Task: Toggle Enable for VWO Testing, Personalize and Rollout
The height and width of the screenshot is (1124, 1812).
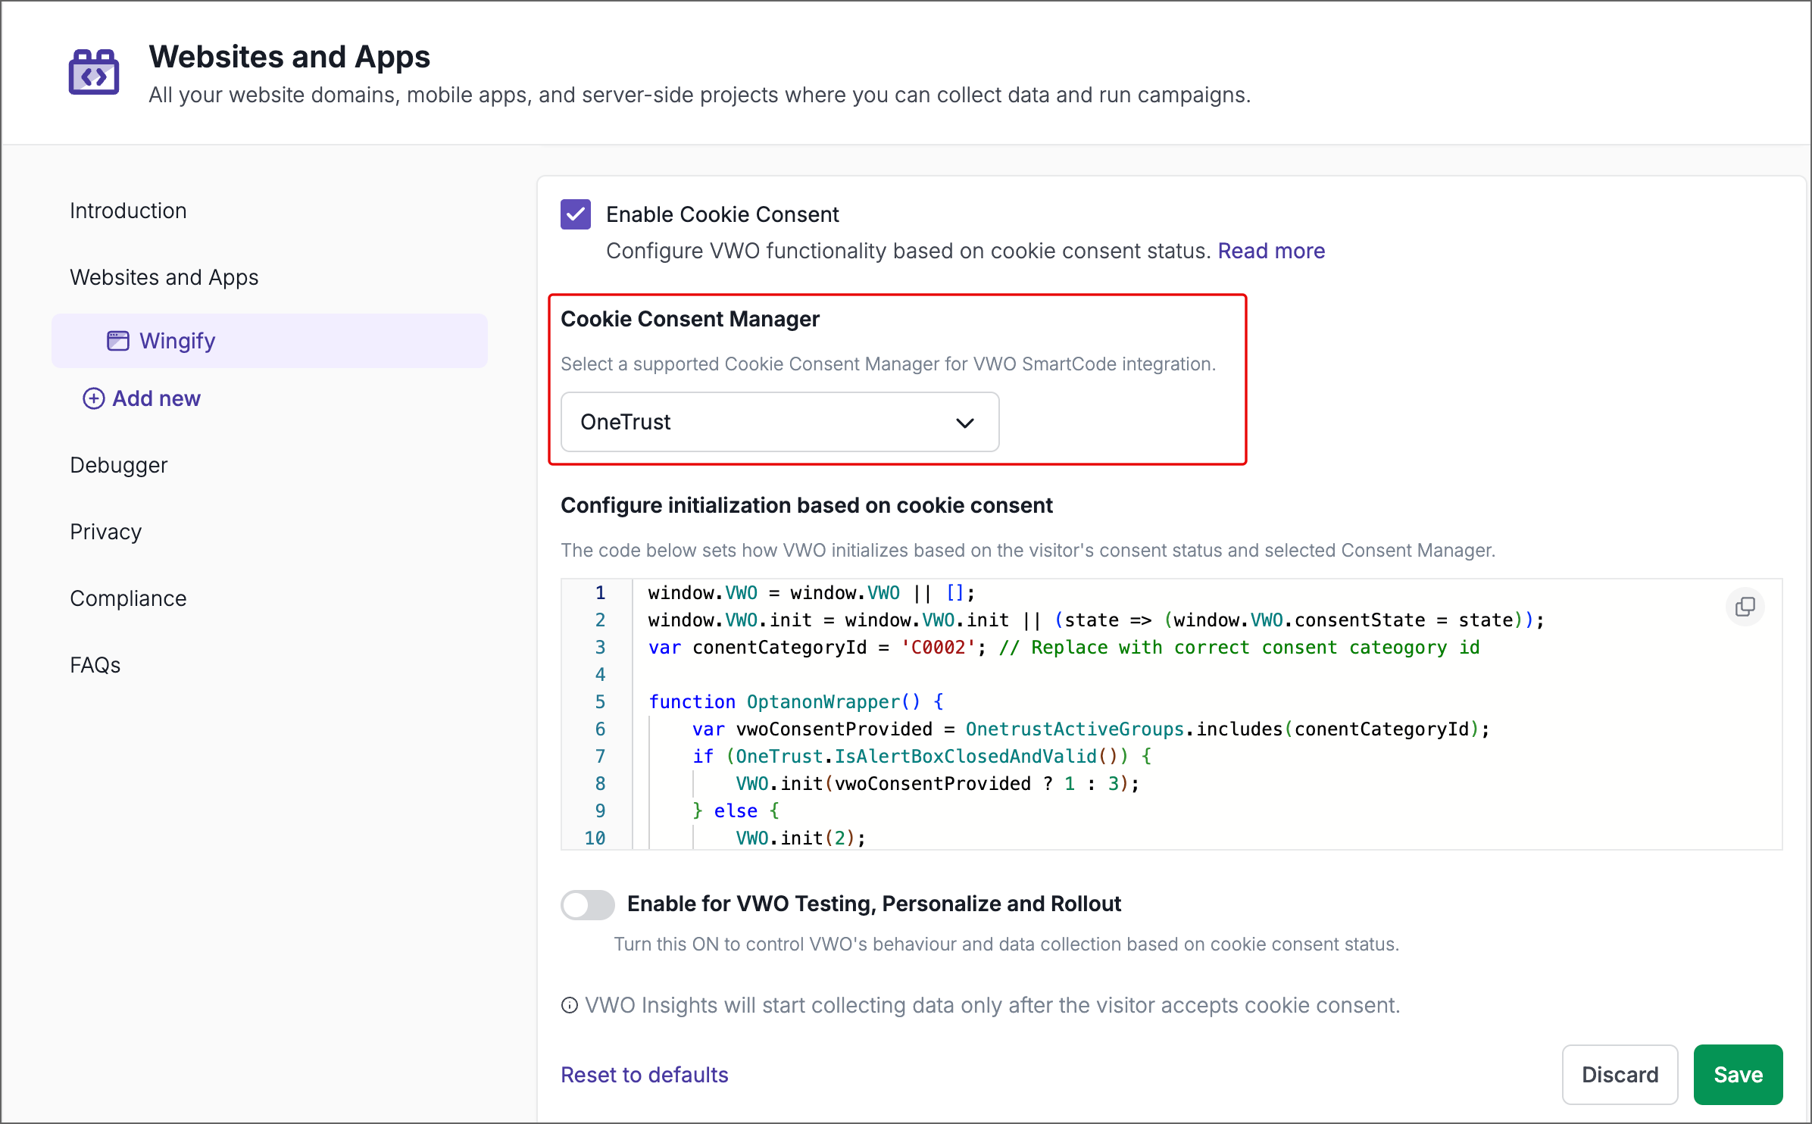Action: tap(588, 904)
